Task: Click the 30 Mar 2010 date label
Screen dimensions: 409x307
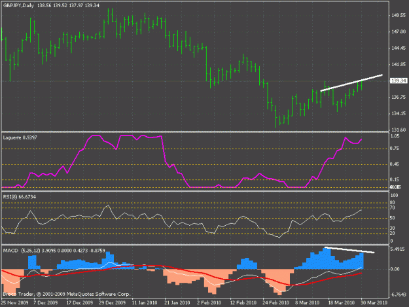Action: [374, 303]
